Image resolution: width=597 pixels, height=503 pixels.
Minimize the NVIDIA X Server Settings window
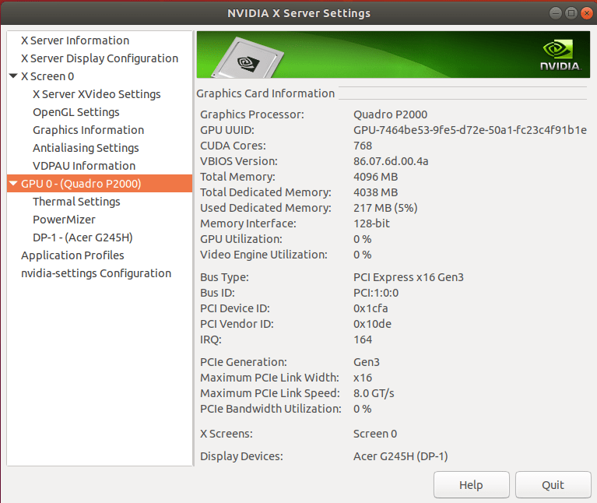(x=556, y=13)
